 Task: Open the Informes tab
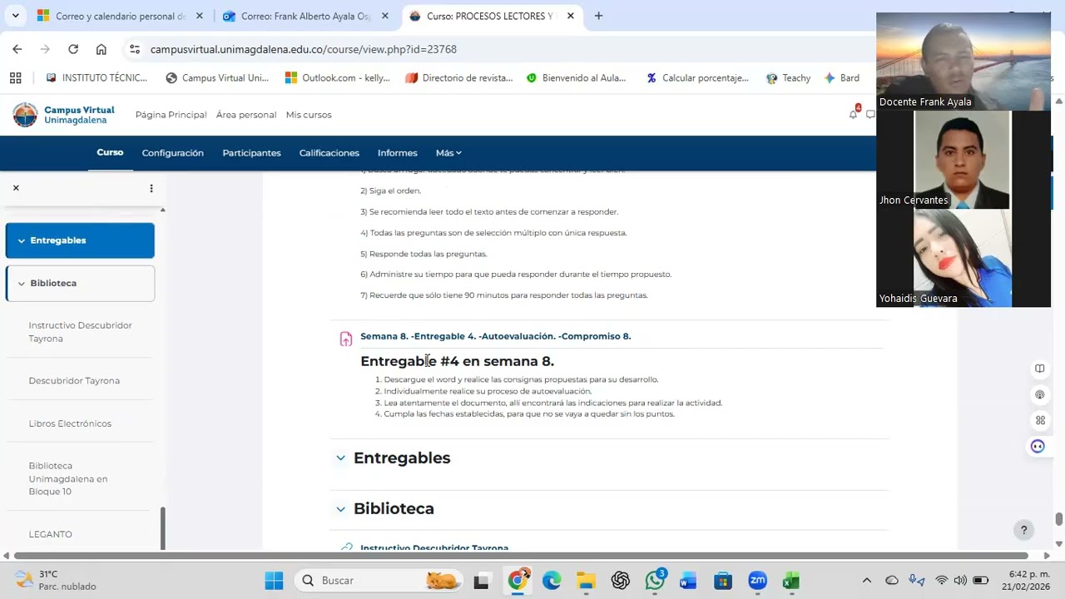(398, 153)
